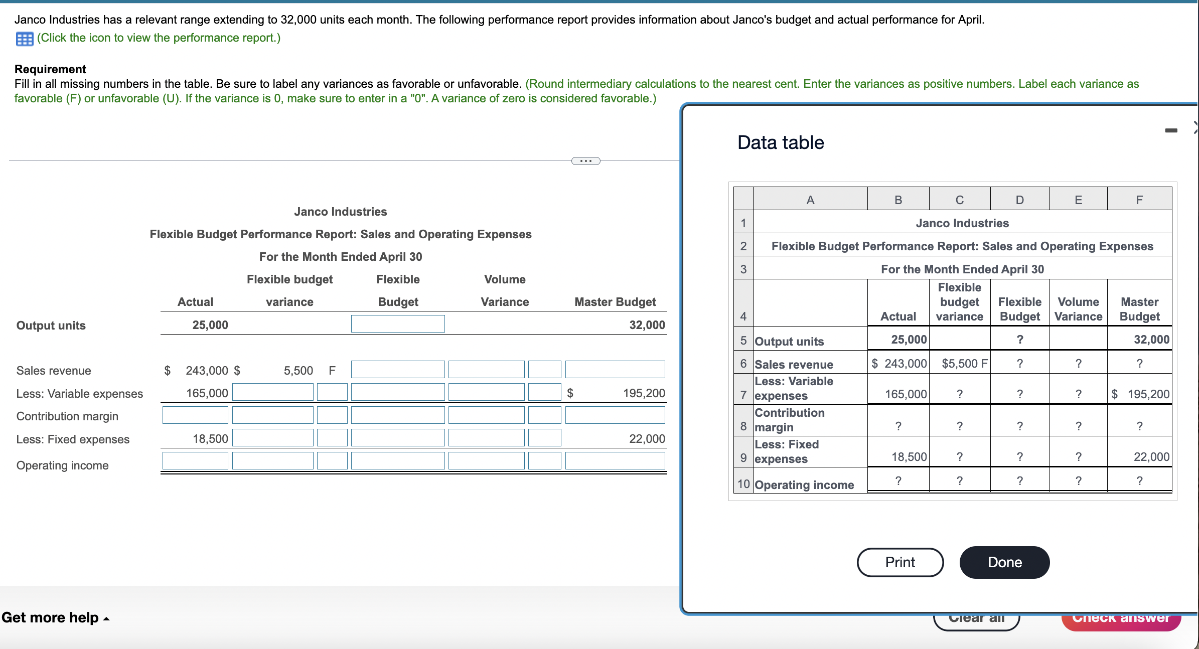Select Sales revenue Flexible Budget input
This screenshot has width=1199, height=649.
coord(397,370)
